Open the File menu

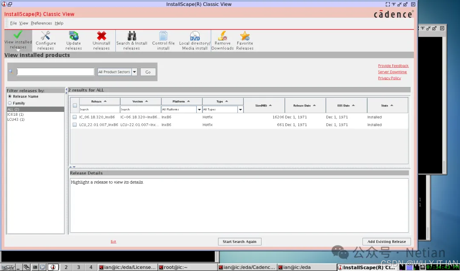(14, 23)
